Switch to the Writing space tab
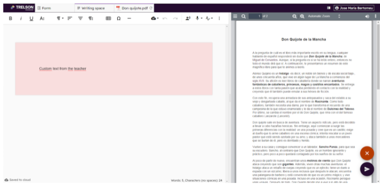The height and width of the screenshot is (184, 380). (x=94, y=8)
